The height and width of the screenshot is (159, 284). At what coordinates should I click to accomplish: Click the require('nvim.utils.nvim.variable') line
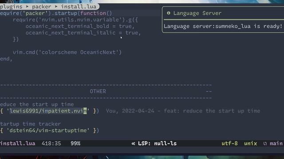75,19
